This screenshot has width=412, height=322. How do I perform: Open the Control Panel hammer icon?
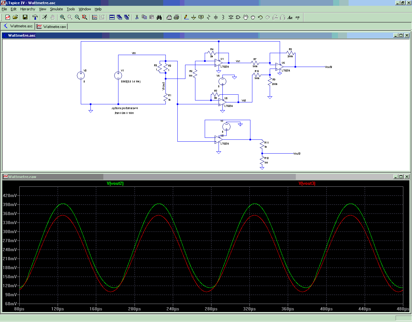35,17
